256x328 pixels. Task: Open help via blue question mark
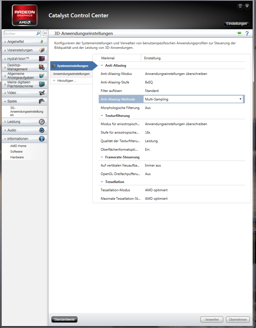coord(247,33)
